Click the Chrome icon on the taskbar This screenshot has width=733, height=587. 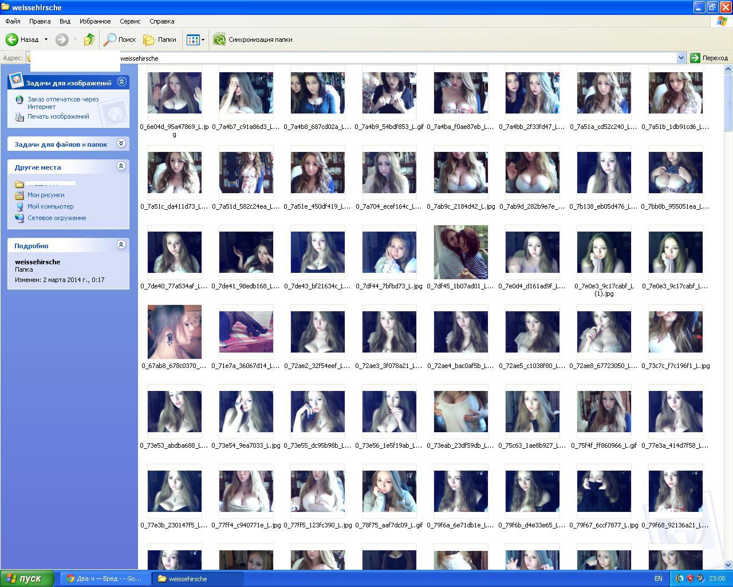70,578
